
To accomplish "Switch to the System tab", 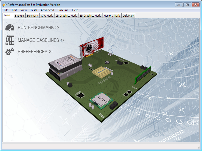I will point(19,16).
